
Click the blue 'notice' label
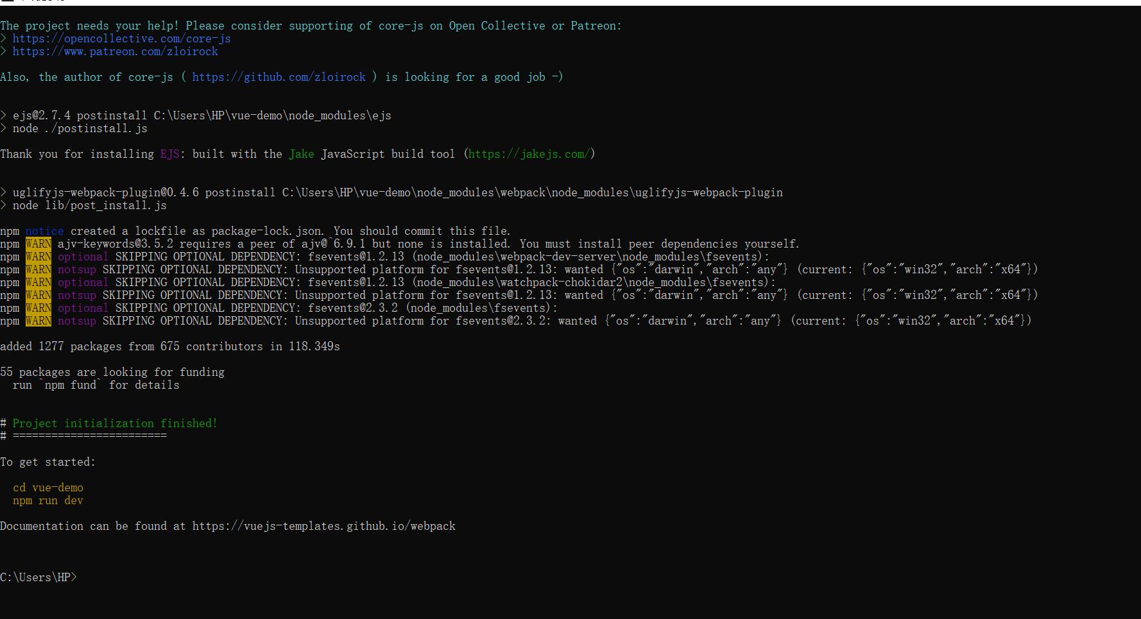(x=45, y=231)
